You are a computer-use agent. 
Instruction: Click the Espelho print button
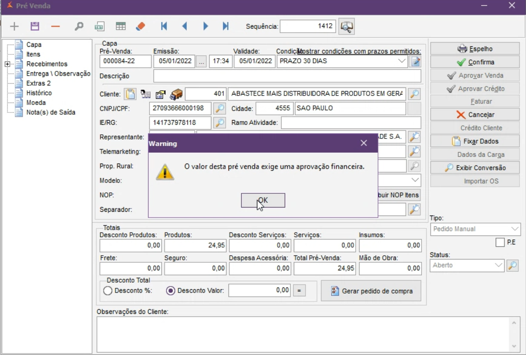tap(475, 49)
